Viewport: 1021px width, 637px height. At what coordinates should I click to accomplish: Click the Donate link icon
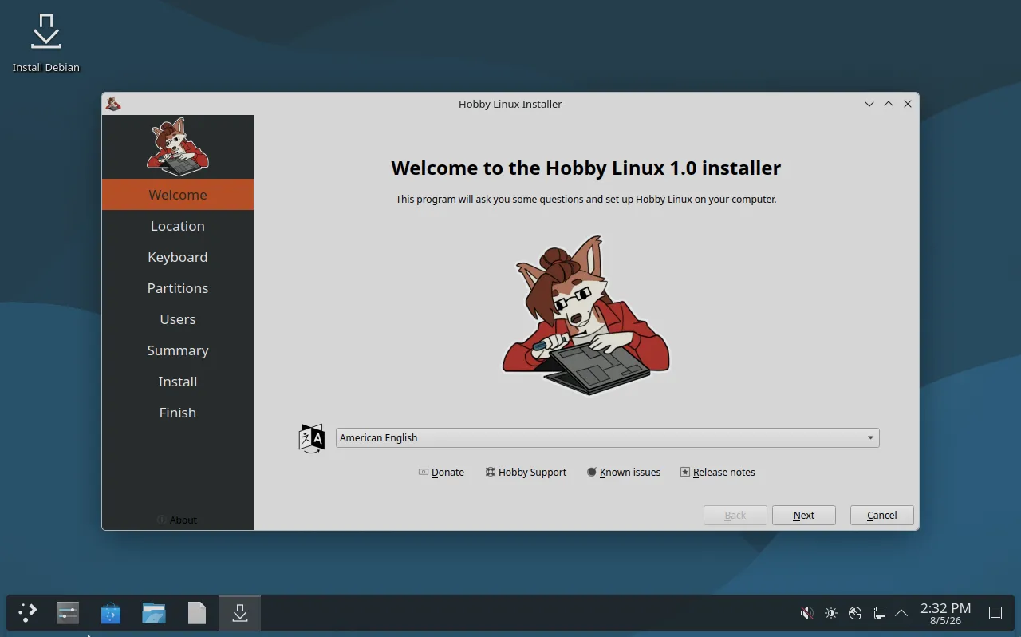[x=424, y=472]
